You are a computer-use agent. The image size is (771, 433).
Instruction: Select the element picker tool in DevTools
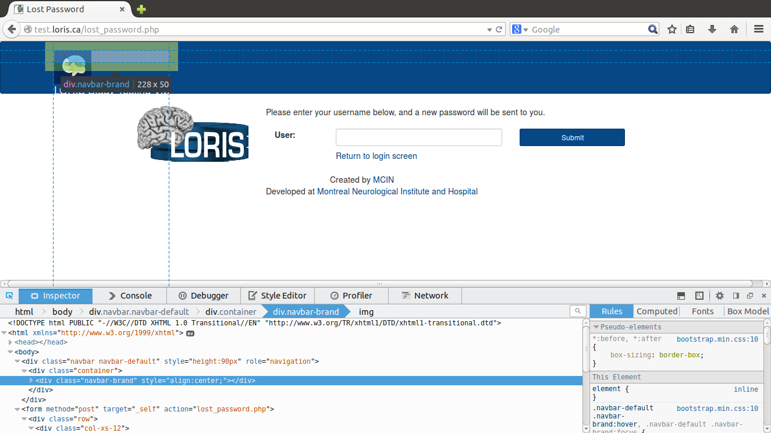tap(9, 296)
